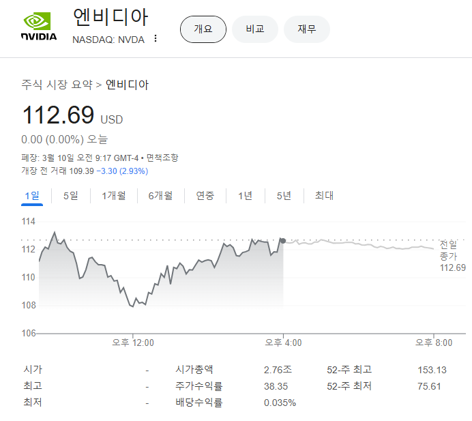
Task: Click the 전일 종가 112.69 label
Action: [x=452, y=256]
